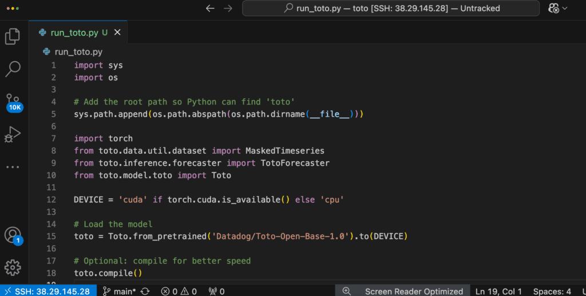The height and width of the screenshot is (296, 586).
Task: Open the Spaces: 4 indentation picker
Action: pos(552,291)
